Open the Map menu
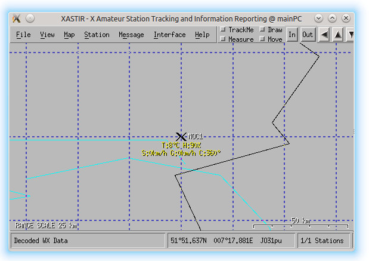 click(69, 35)
